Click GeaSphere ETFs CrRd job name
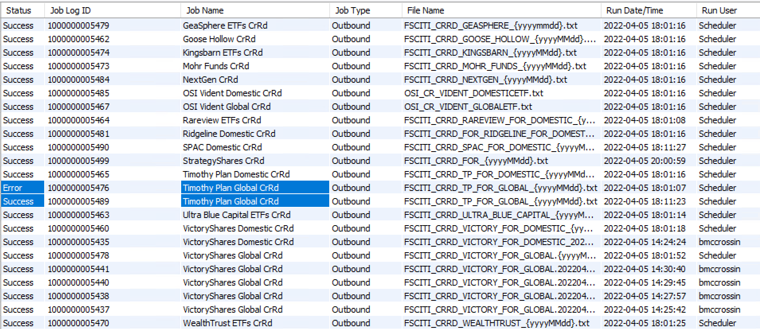The height and width of the screenshot is (329, 760). (x=225, y=25)
